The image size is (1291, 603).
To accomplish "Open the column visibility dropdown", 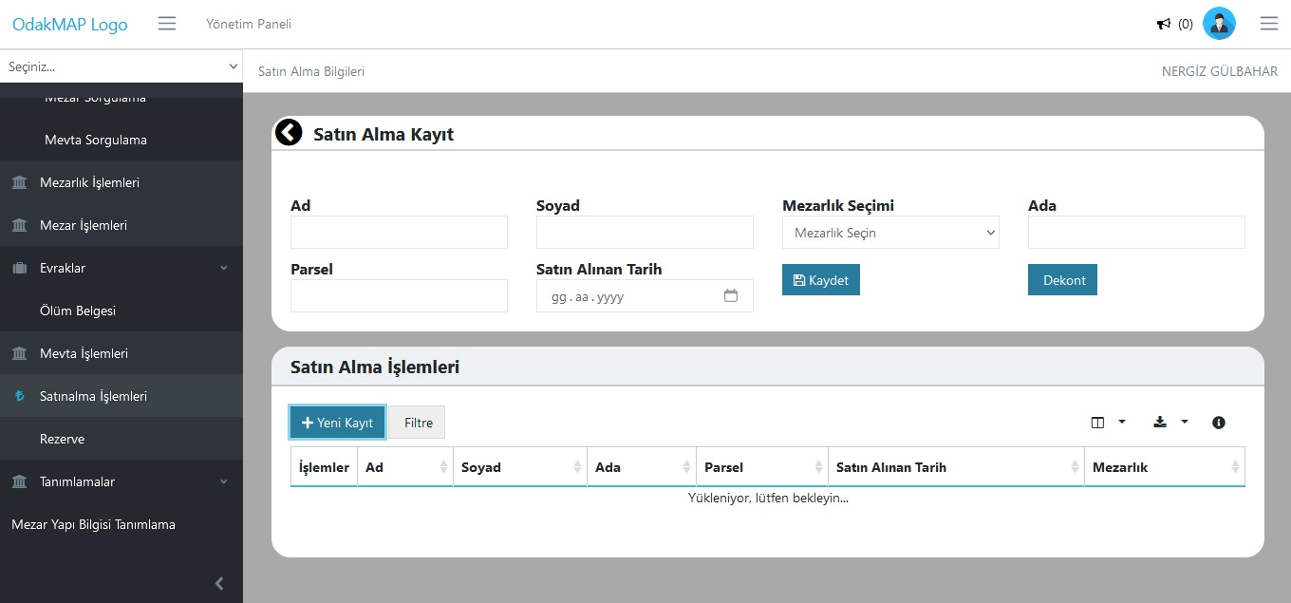I will tap(1107, 423).
